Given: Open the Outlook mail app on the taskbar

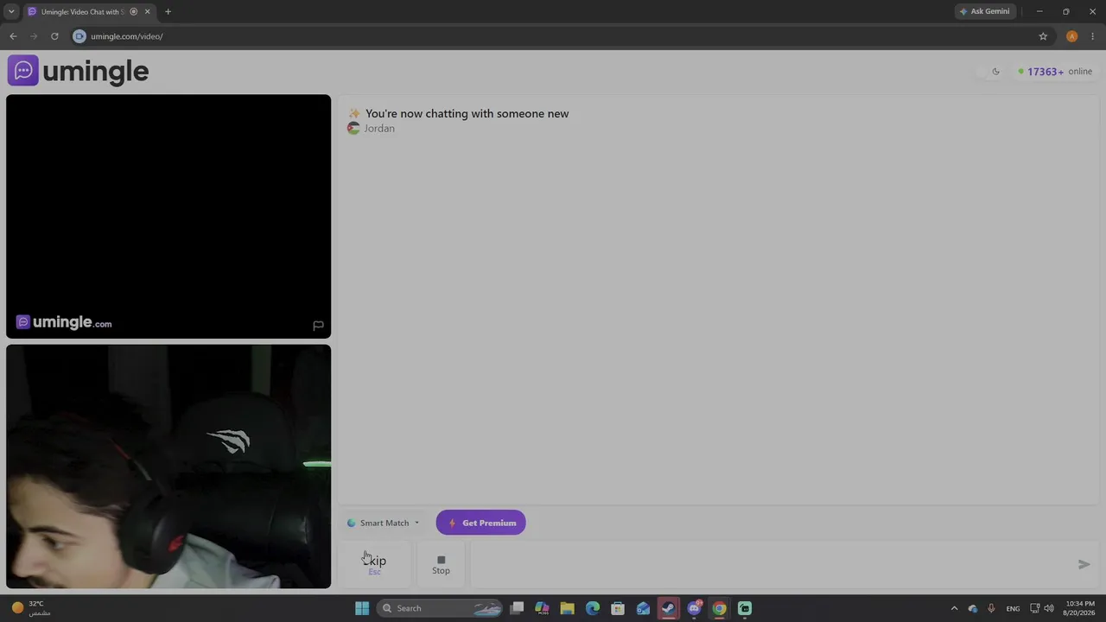Looking at the screenshot, I should (643, 608).
